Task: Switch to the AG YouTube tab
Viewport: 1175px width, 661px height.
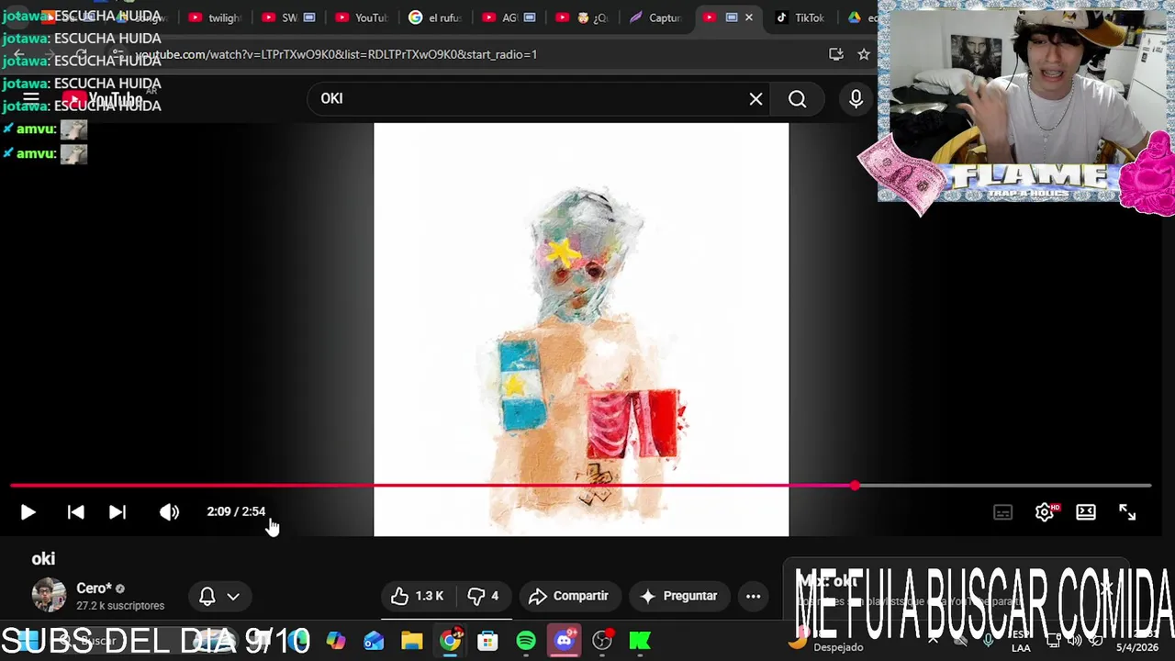Action: pos(508,17)
